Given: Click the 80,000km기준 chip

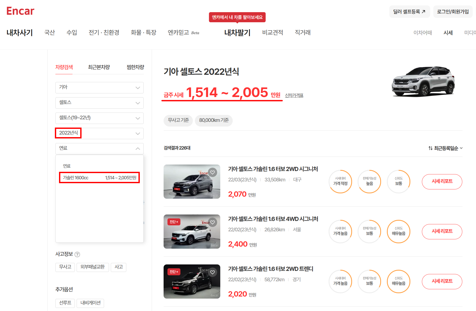Looking at the screenshot, I should pos(214,121).
